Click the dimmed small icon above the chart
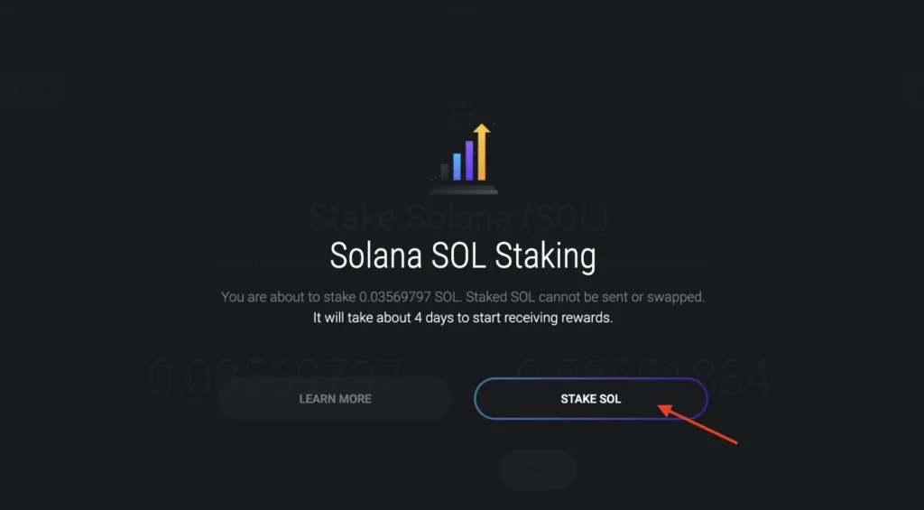Viewport: 924px width, 510px height. 465,108
